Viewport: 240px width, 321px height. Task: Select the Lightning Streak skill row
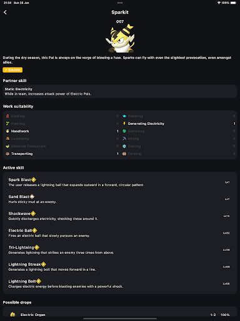click(x=120, y=266)
